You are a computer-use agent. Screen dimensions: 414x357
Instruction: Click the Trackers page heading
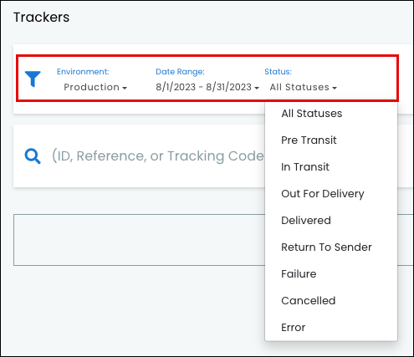click(x=41, y=18)
